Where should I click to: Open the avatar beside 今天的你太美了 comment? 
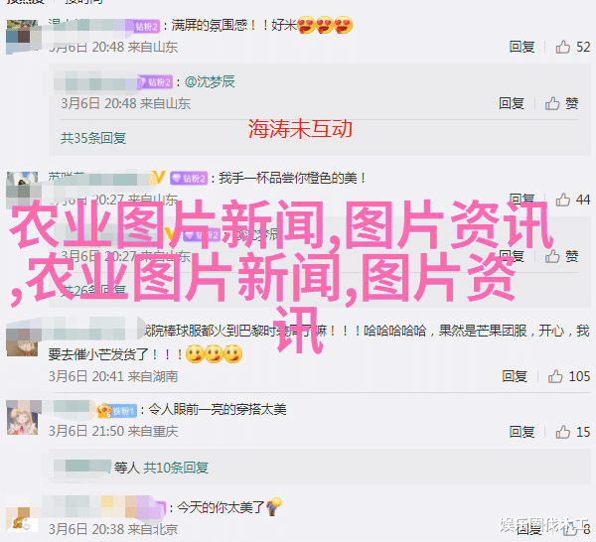pyautogui.click(x=23, y=519)
